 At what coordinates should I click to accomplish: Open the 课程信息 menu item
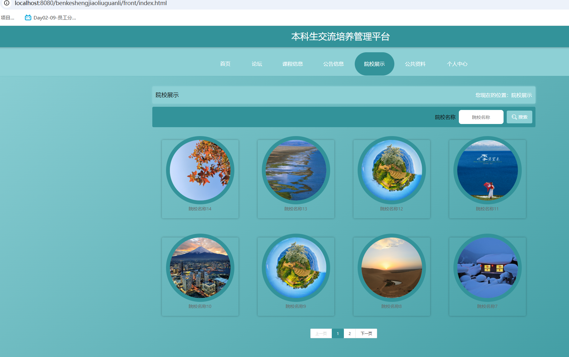[x=292, y=64]
